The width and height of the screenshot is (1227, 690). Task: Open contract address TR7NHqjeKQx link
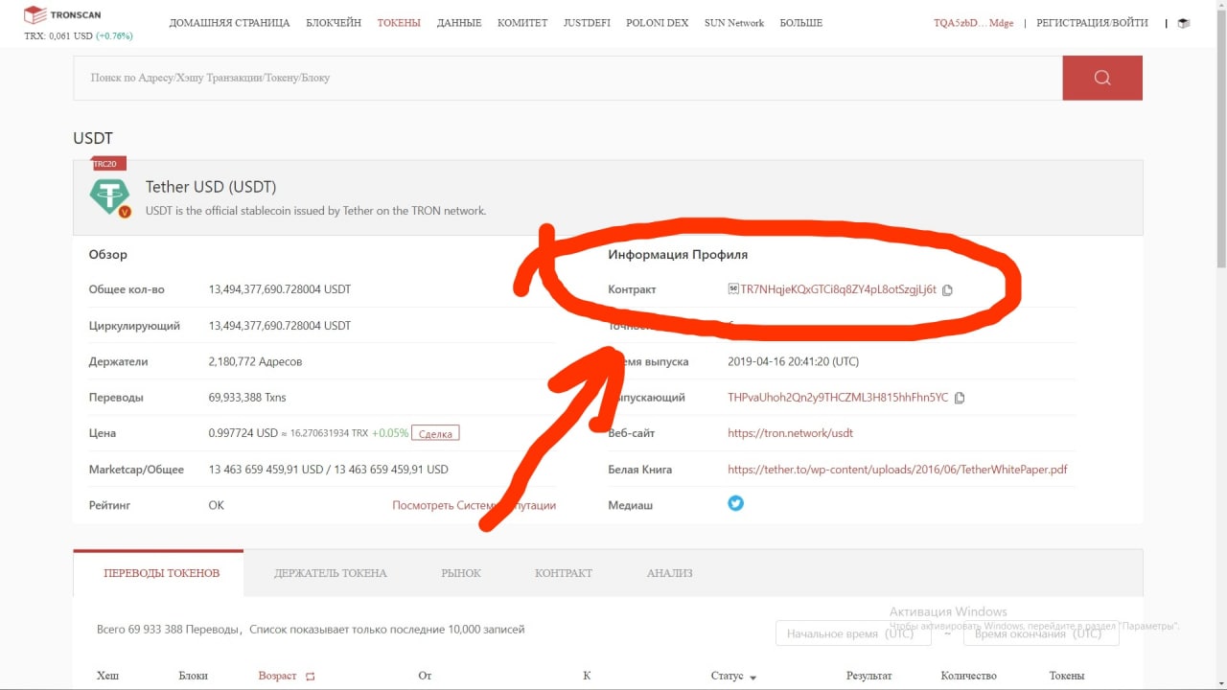point(839,289)
